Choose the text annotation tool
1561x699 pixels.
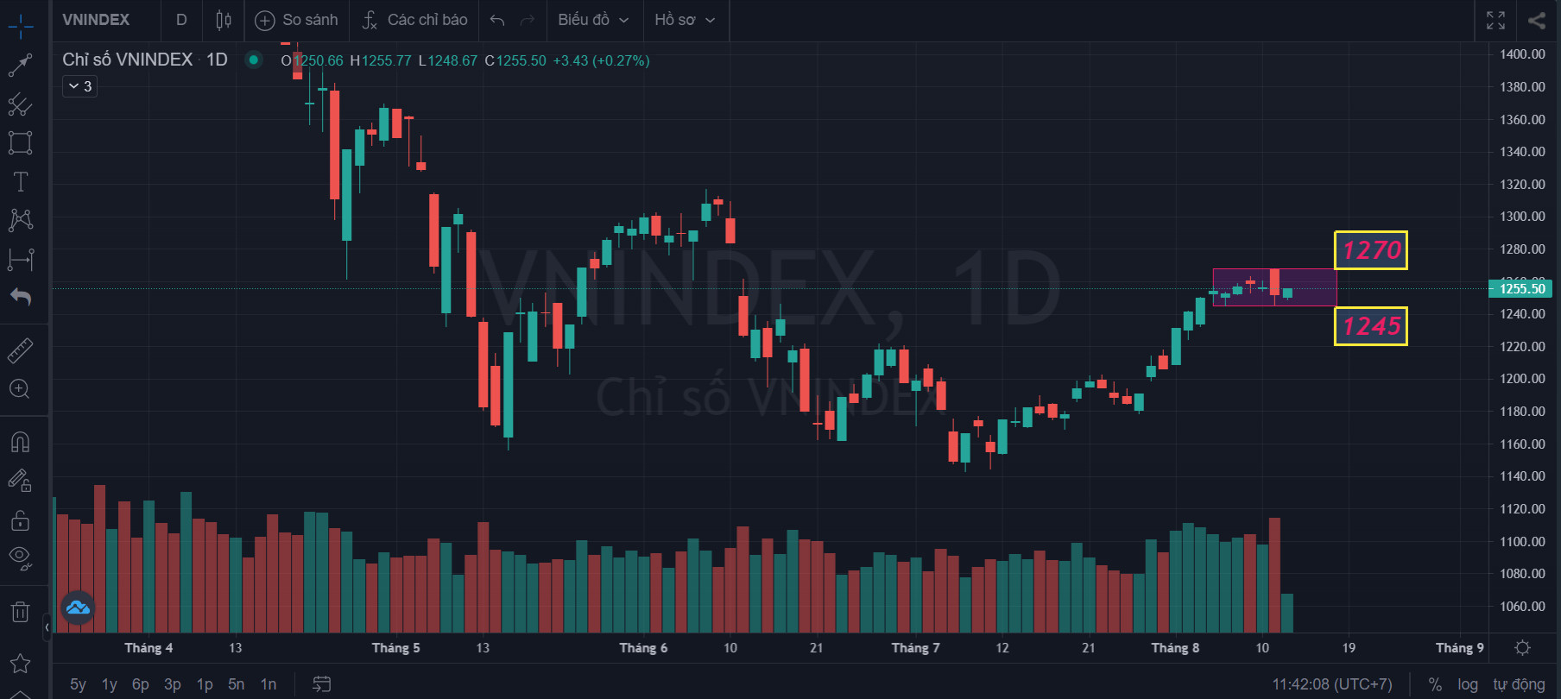(21, 181)
